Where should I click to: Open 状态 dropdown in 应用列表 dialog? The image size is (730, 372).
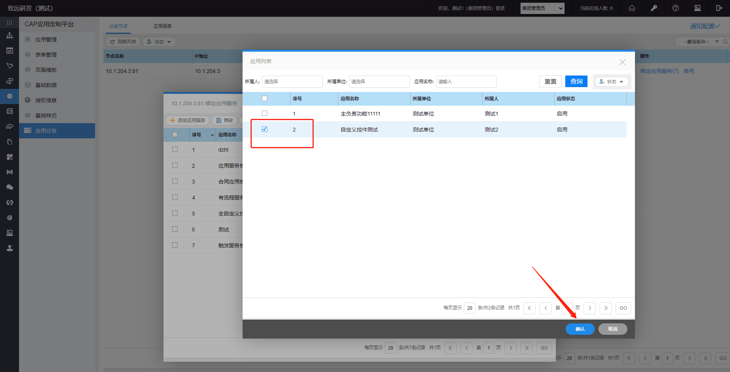(x=611, y=82)
